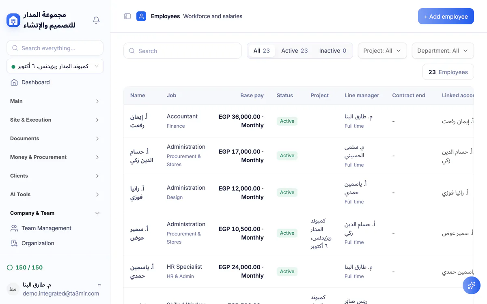Toggle the sidebar panel icon
Viewport: 487px width, 304px height.
coord(127,16)
